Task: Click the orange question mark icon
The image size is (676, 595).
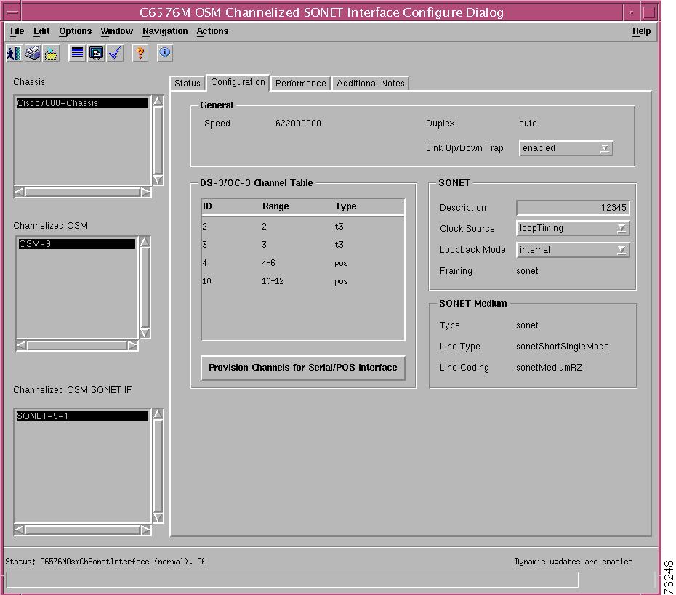Action: click(x=140, y=54)
